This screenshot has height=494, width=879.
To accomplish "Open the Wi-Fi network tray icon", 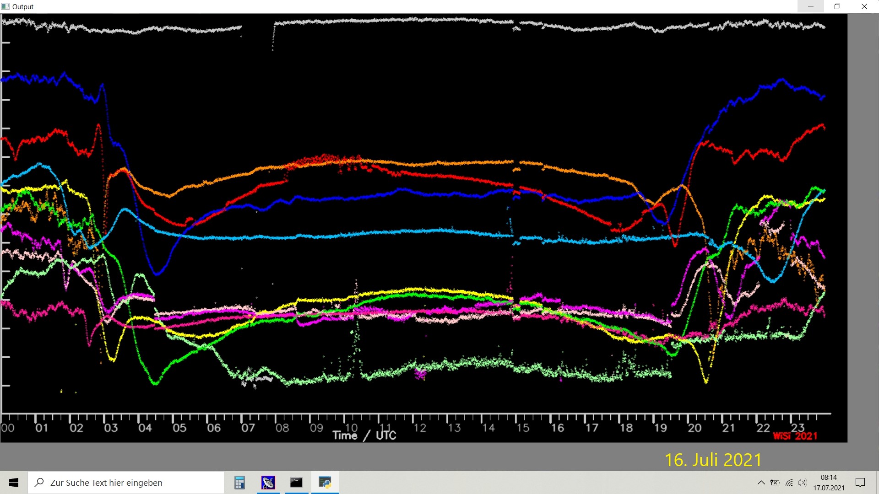I will (789, 483).
